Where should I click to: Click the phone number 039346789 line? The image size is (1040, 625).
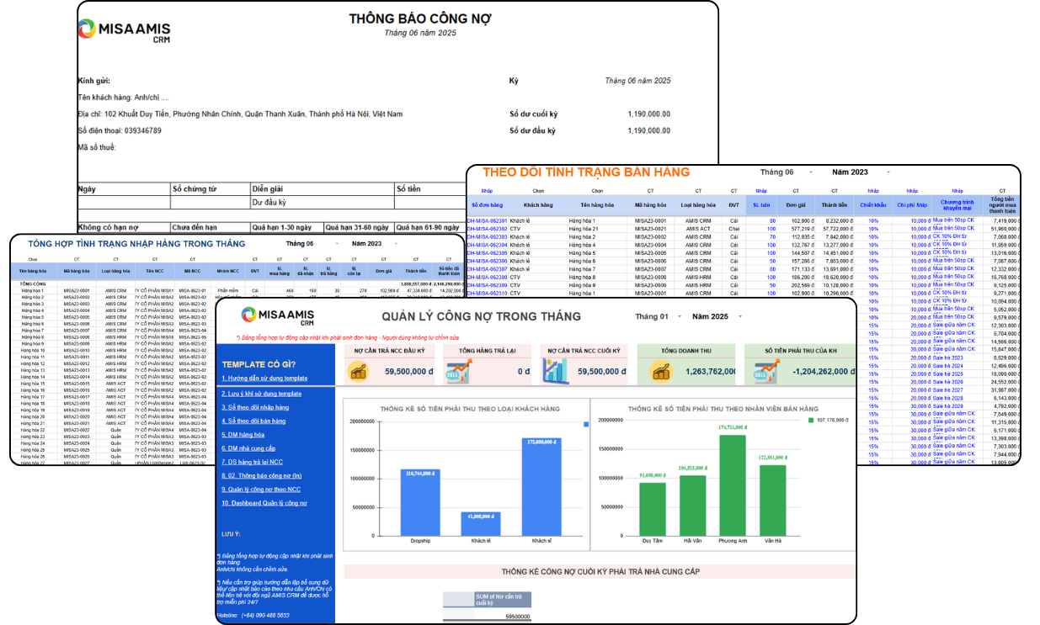(x=120, y=130)
